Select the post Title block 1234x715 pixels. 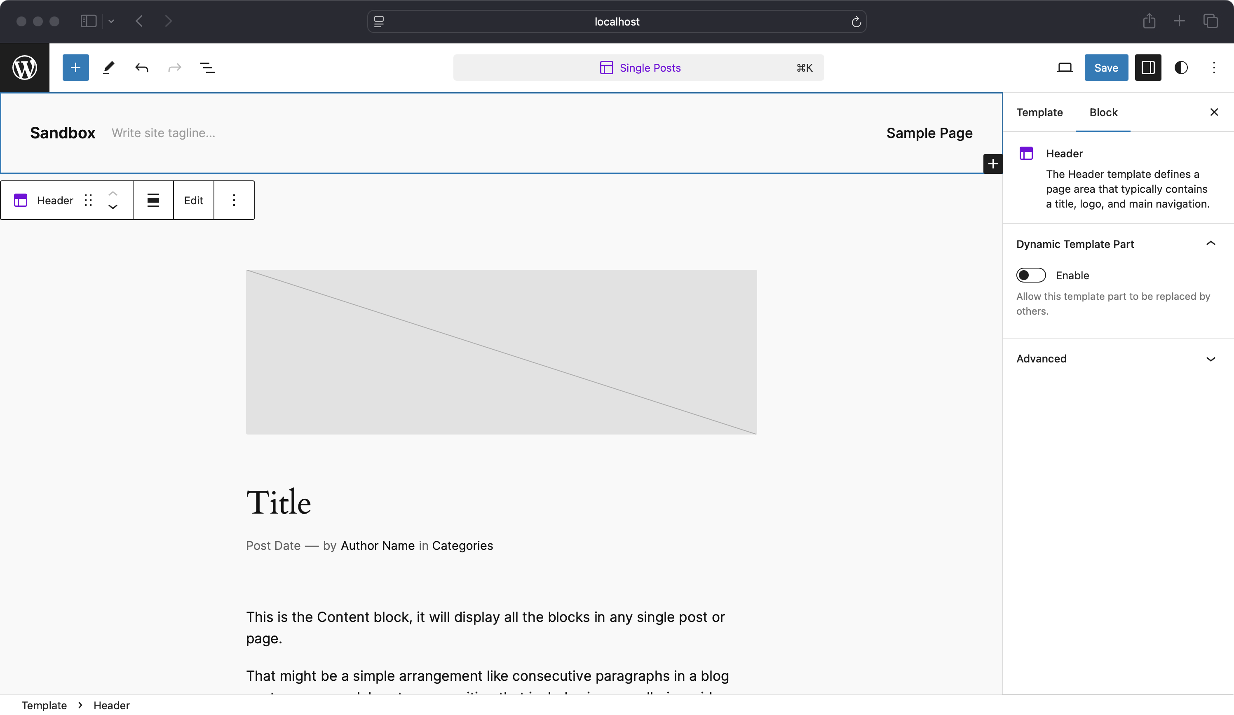point(279,502)
